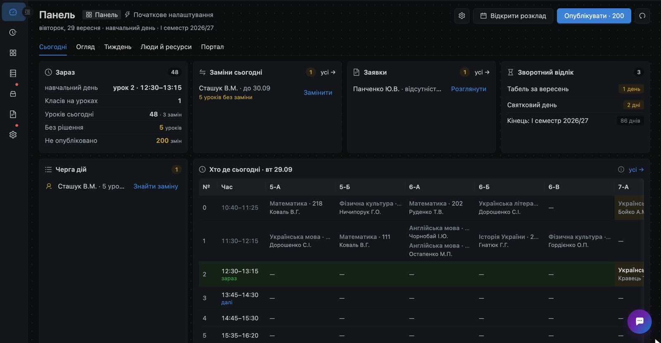The width and height of the screenshot is (661, 343).
Task: Open the dashboard gauge icon in sidebar
Action: pos(13,12)
